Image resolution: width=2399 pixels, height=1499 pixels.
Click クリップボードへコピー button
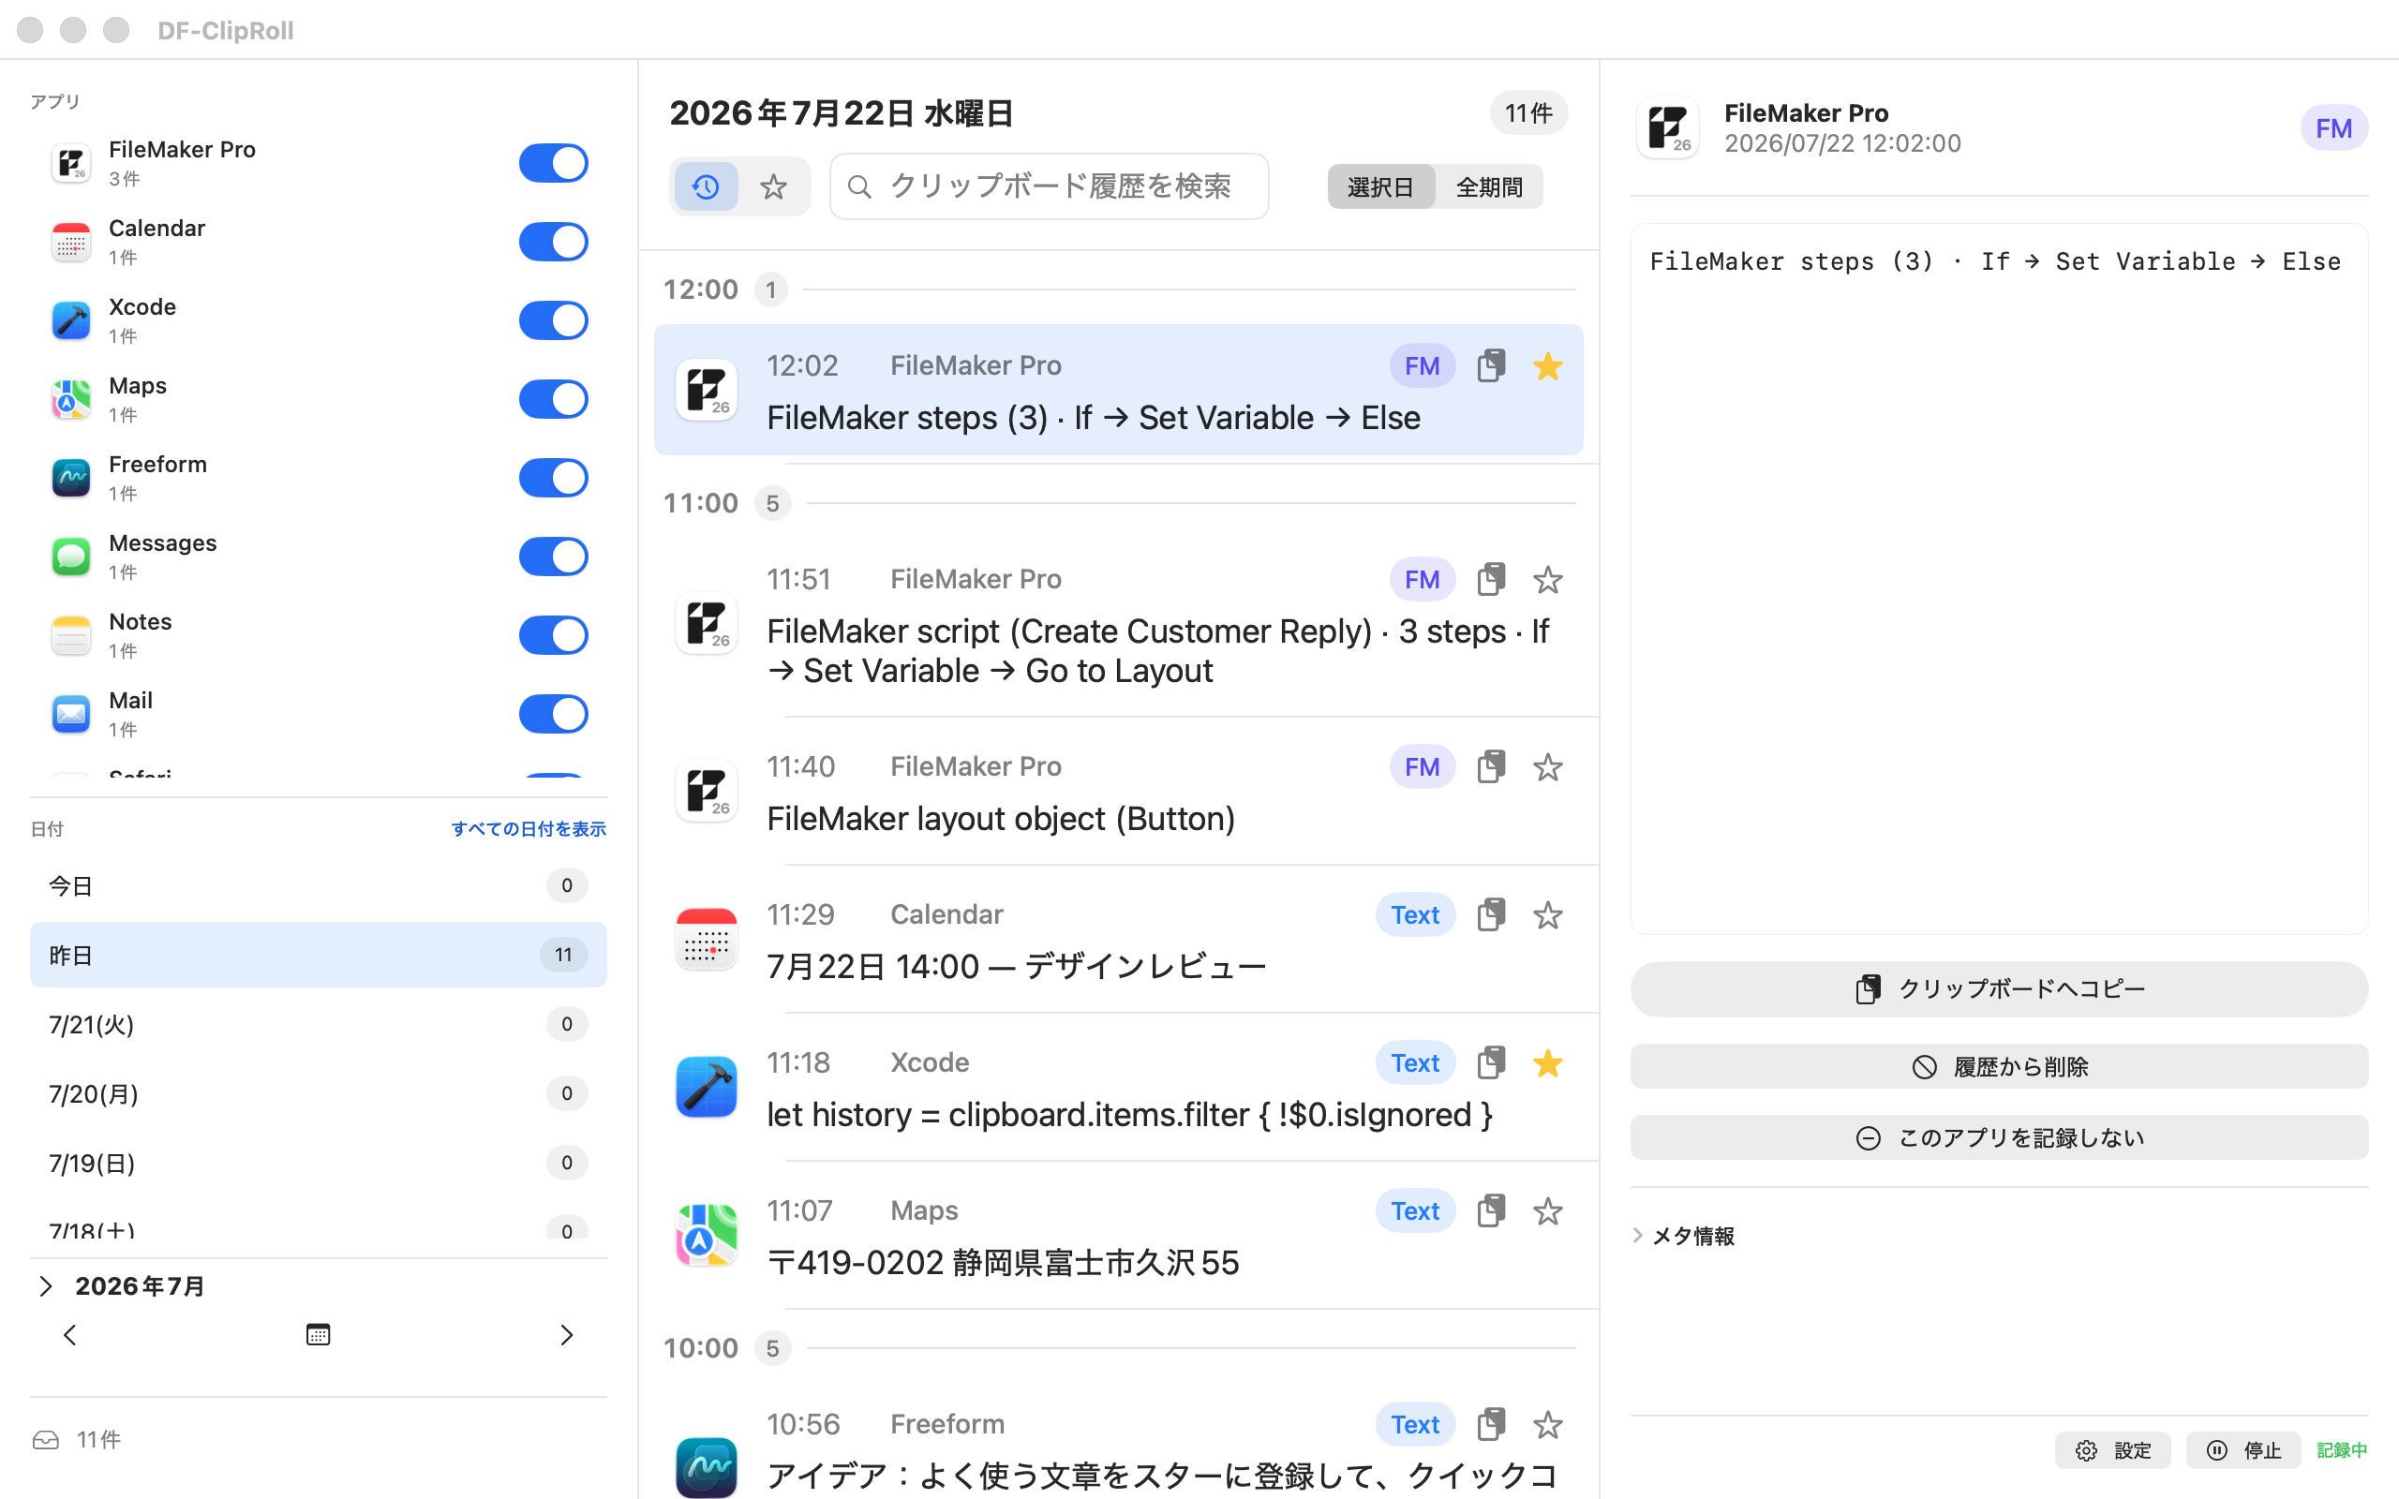(x=1999, y=988)
